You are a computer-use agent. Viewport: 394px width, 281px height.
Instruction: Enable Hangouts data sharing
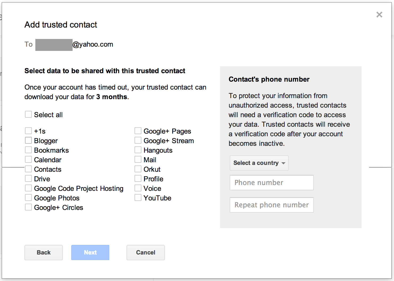(138, 150)
